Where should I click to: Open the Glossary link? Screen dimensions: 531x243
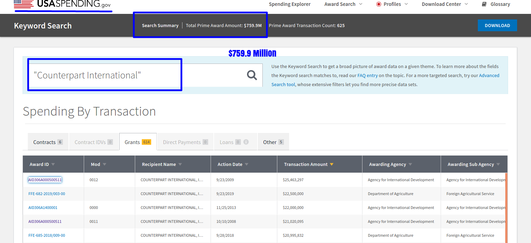click(x=500, y=4)
